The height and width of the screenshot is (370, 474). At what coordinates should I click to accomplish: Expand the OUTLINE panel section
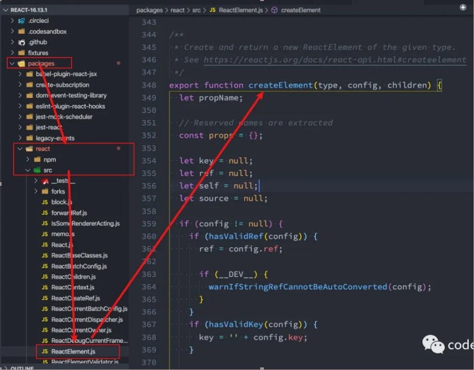[x=5, y=368]
